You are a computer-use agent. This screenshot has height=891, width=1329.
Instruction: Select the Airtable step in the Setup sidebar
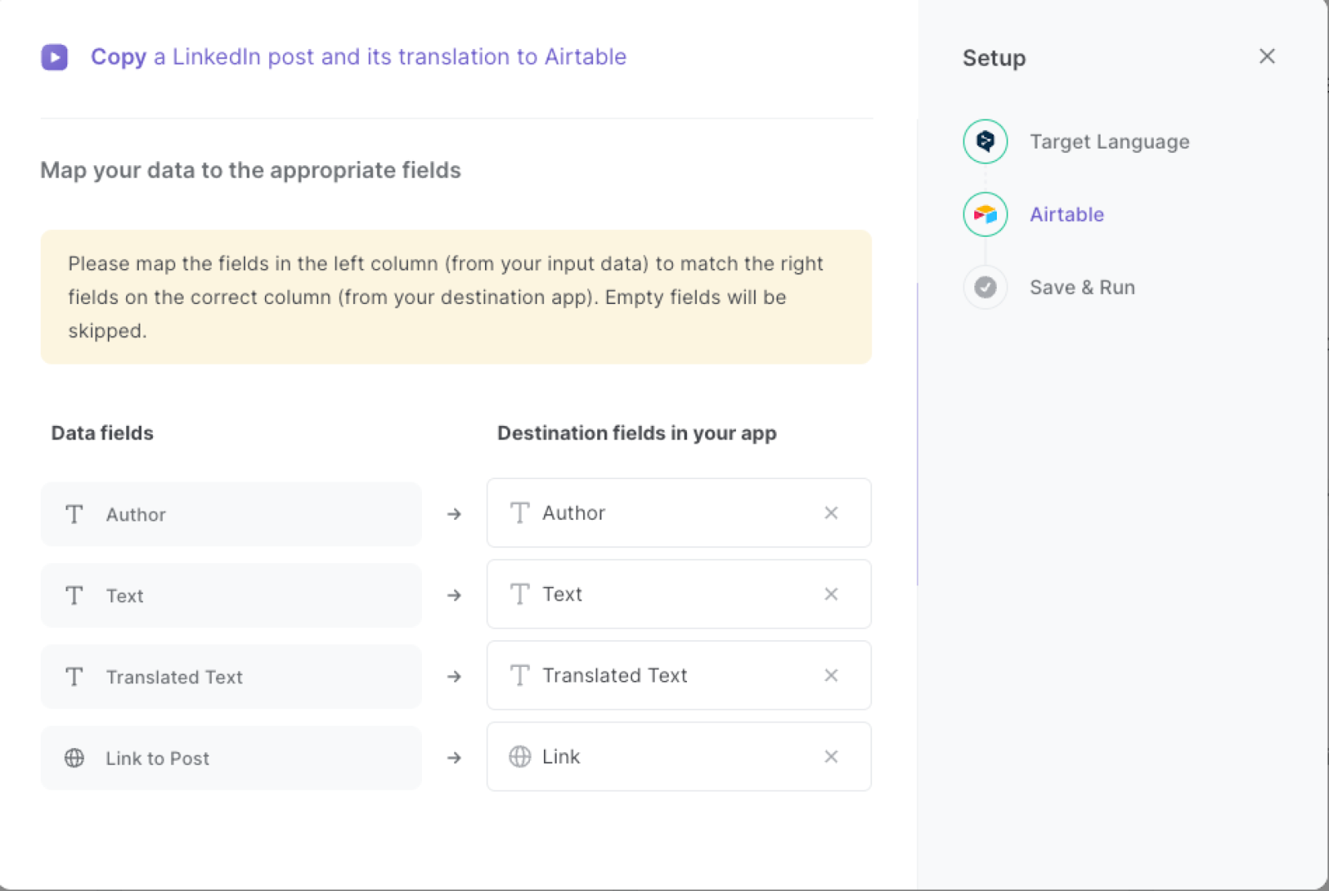click(x=1067, y=214)
